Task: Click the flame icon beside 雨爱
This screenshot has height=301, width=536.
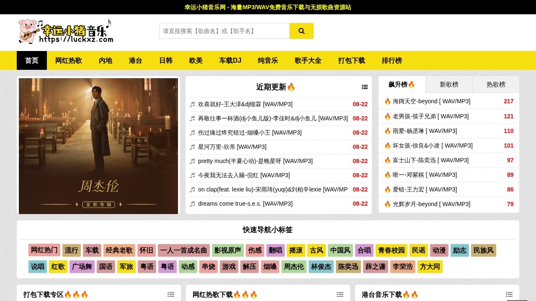Action: pos(387,131)
